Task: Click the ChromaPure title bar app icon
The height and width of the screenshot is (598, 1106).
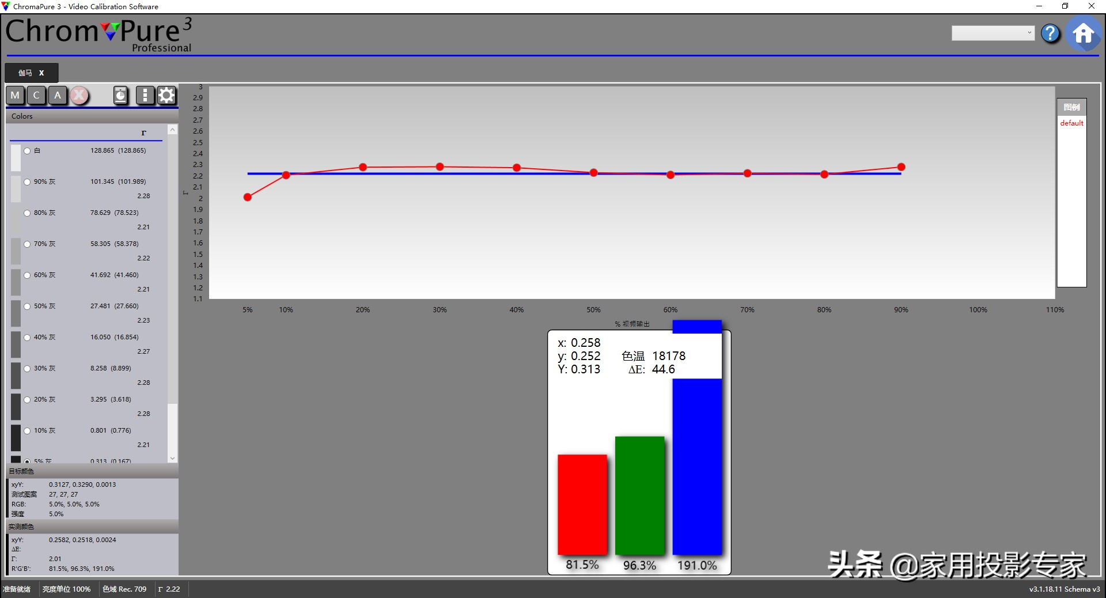Action: tap(6, 6)
